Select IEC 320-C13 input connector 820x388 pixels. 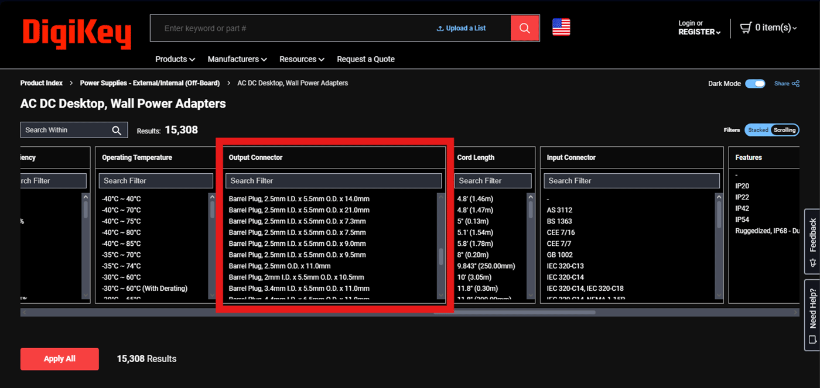[565, 266]
